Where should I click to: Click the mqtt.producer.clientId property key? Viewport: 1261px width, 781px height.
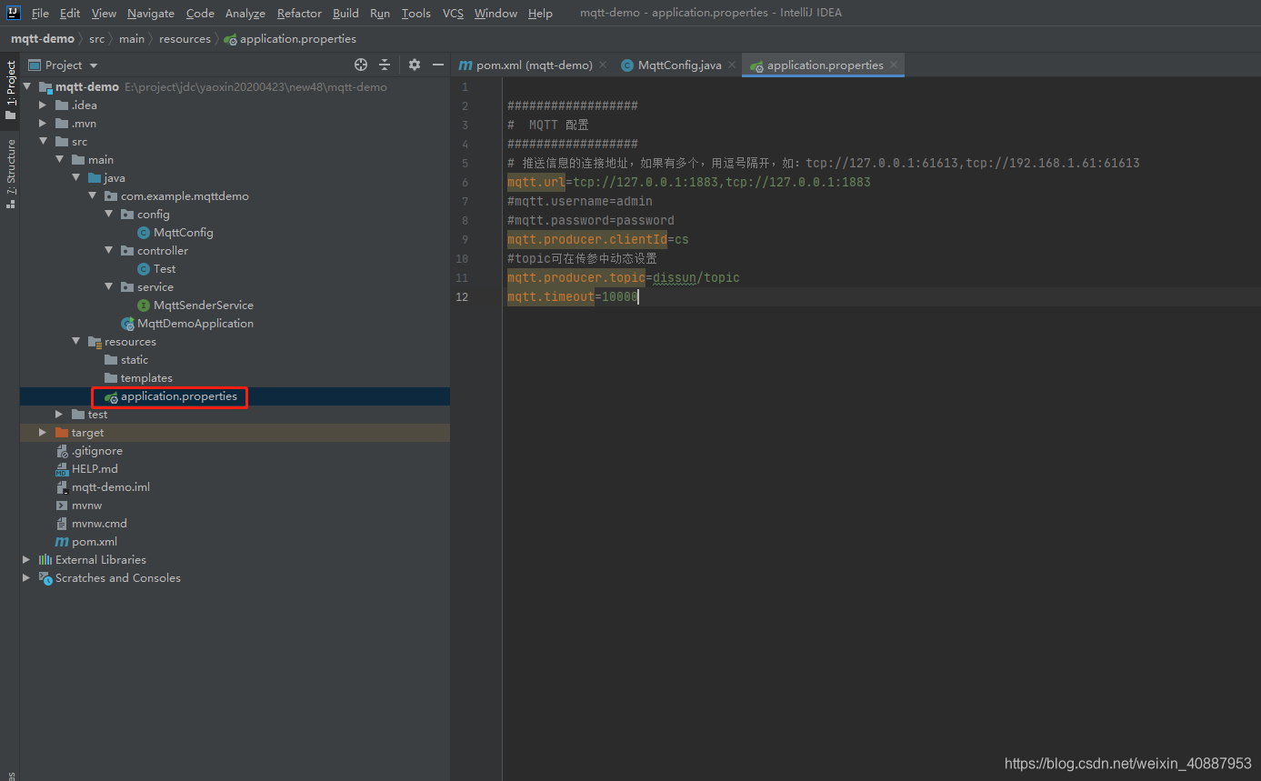[587, 239]
